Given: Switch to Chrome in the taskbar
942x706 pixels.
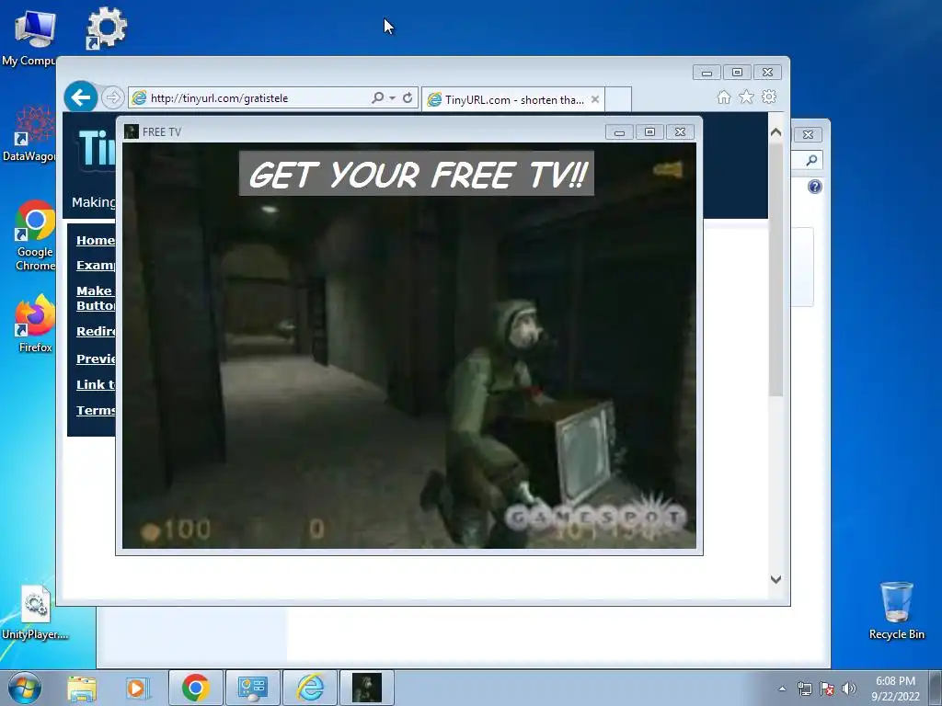Looking at the screenshot, I should pyautogui.click(x=196, y=688).
